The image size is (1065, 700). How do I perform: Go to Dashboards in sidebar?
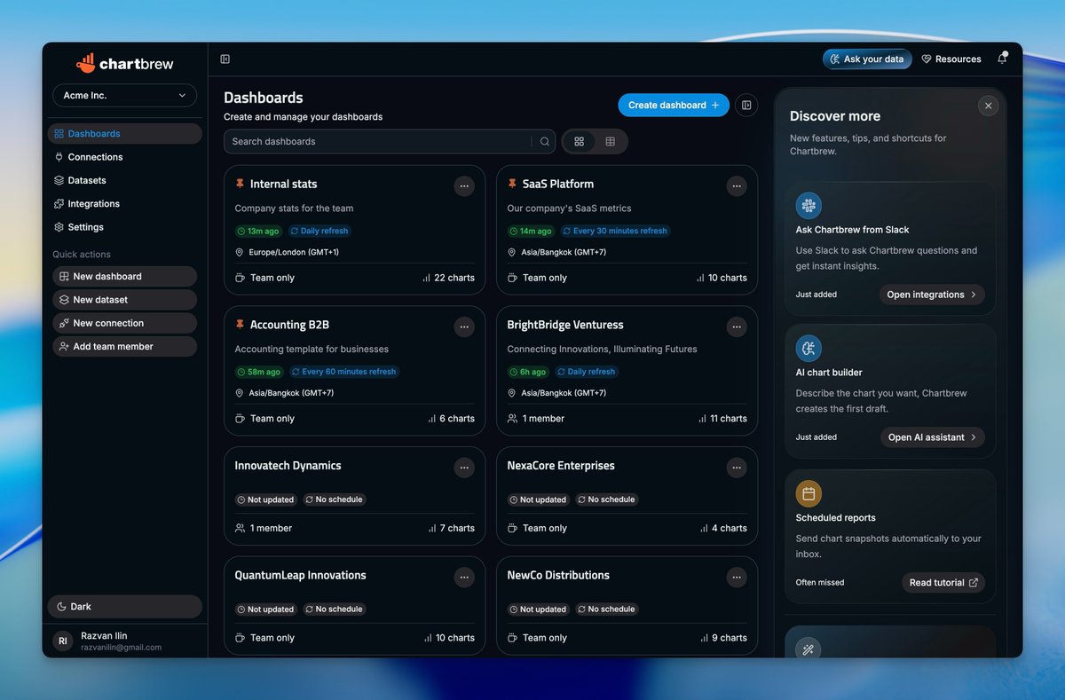click(124, 134)
